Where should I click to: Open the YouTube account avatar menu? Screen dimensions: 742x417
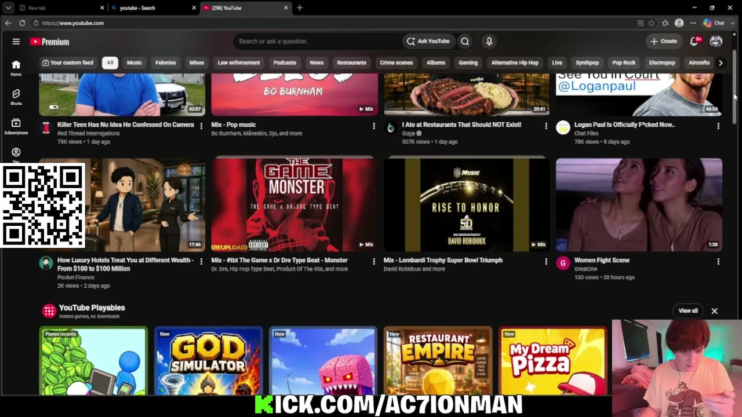pos(716,41)
